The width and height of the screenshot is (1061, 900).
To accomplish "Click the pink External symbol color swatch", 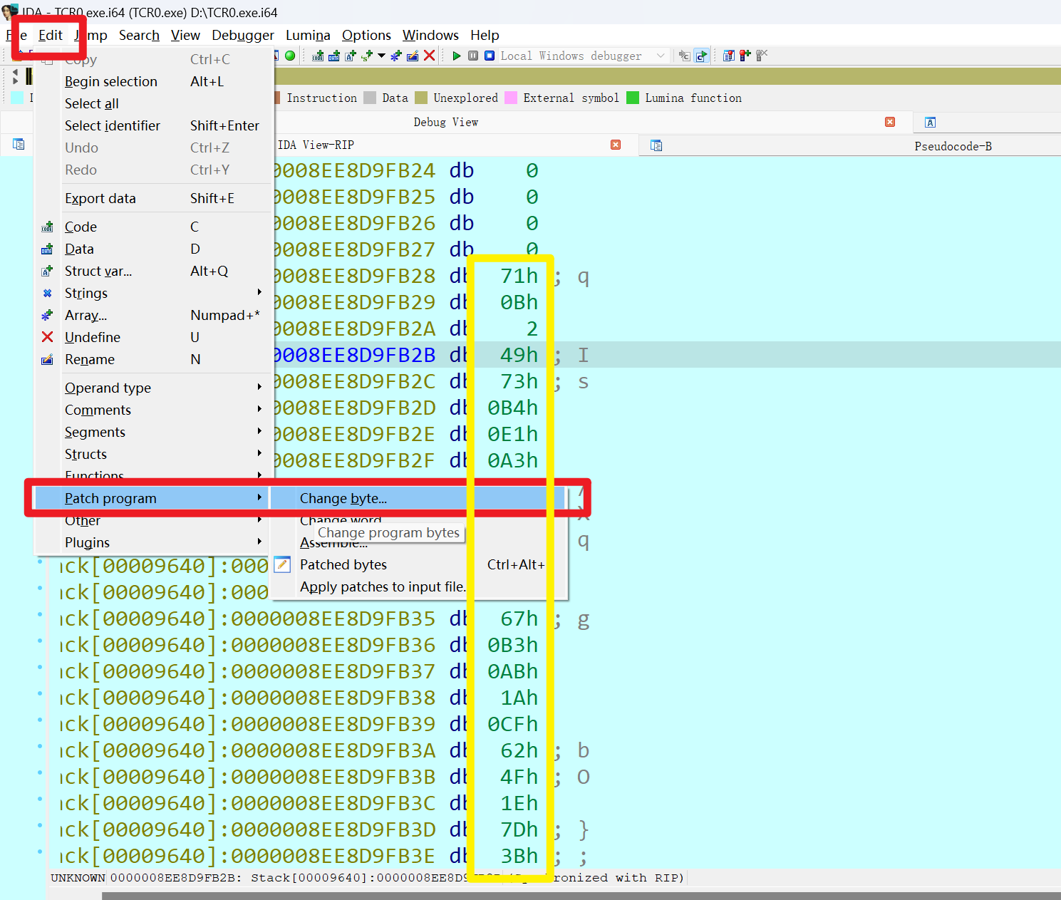I will pos(511,98).
